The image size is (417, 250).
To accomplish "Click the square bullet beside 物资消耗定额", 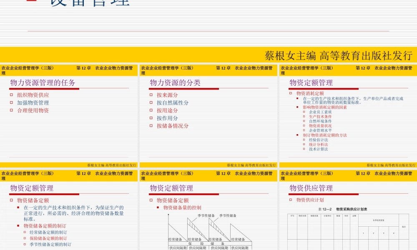I will pyautogui.click(x=290, y=92).
